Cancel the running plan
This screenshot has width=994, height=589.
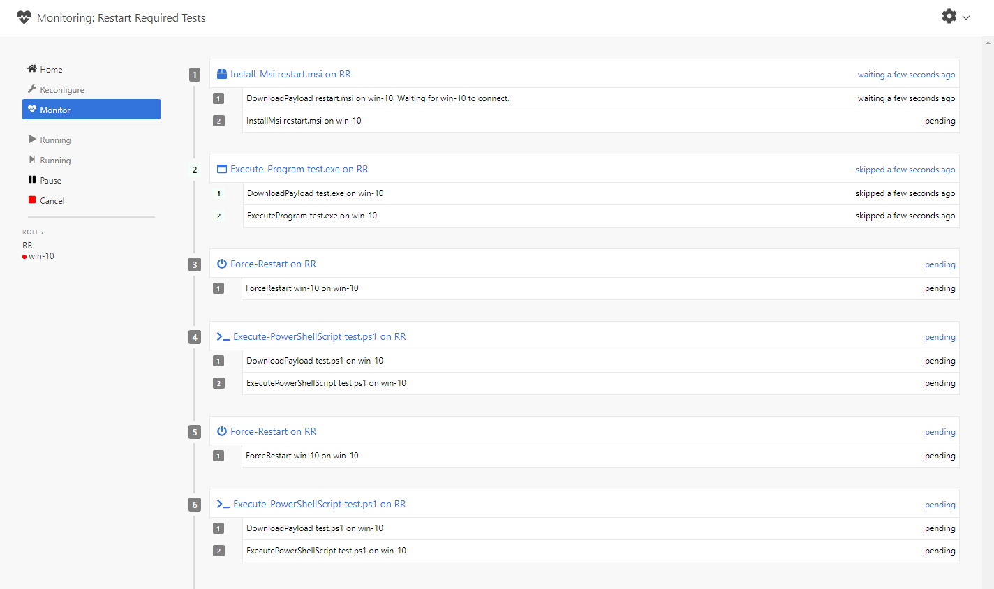[52, 201]
